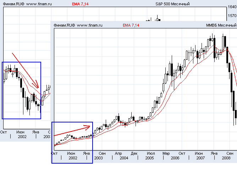Click the Июл month label on ММВБ axis
Image resolution: width=237 pixels, height=170 pixels.
coord(151,153)
